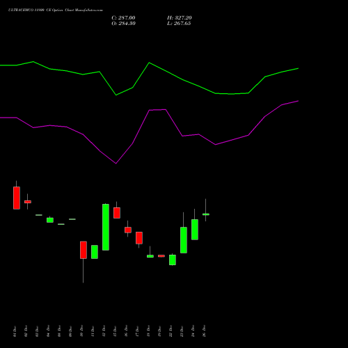Click the high value H: 327.20
This screenshot has width=348, height=348.
pyautogui.click(x=180, y=18)
